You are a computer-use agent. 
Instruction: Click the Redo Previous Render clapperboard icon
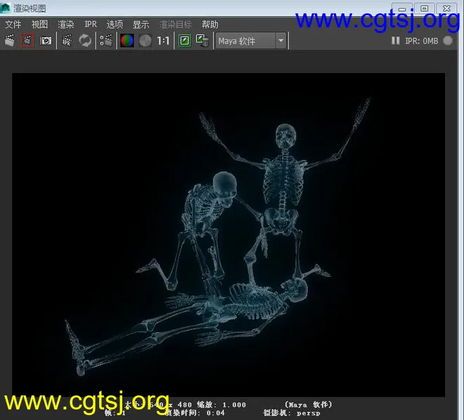[9, 41]
